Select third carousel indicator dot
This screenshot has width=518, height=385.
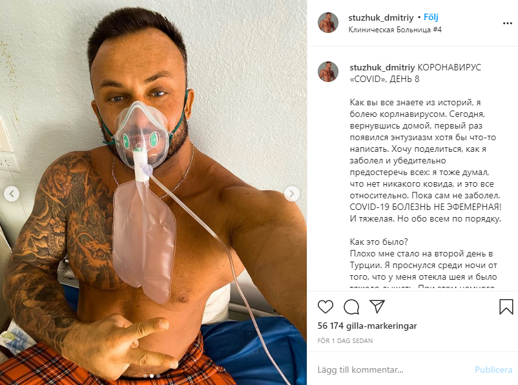click(x=158, y=376)
